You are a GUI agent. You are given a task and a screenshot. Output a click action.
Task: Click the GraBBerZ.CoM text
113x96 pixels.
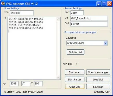[x=102, y=92]
